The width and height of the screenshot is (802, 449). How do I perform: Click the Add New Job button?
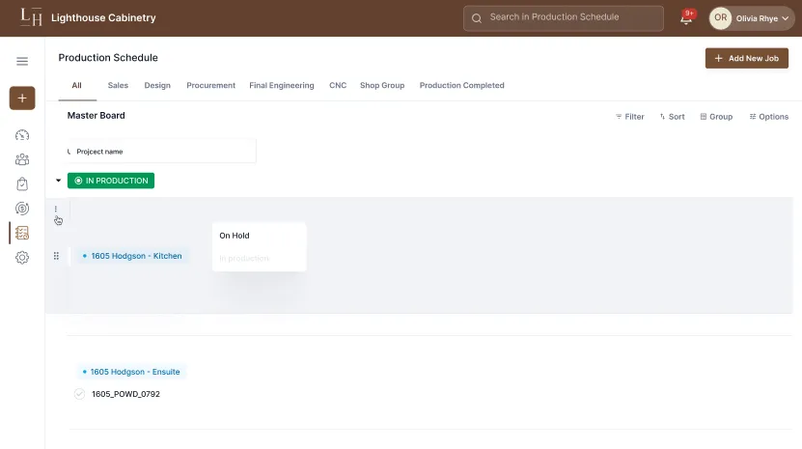[x=746, y=59]
